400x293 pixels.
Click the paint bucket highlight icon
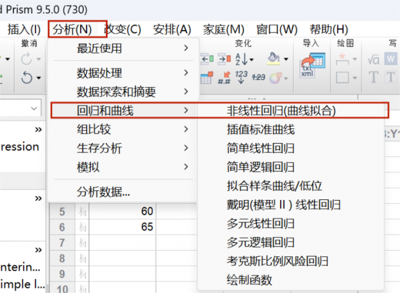[274, 58]
